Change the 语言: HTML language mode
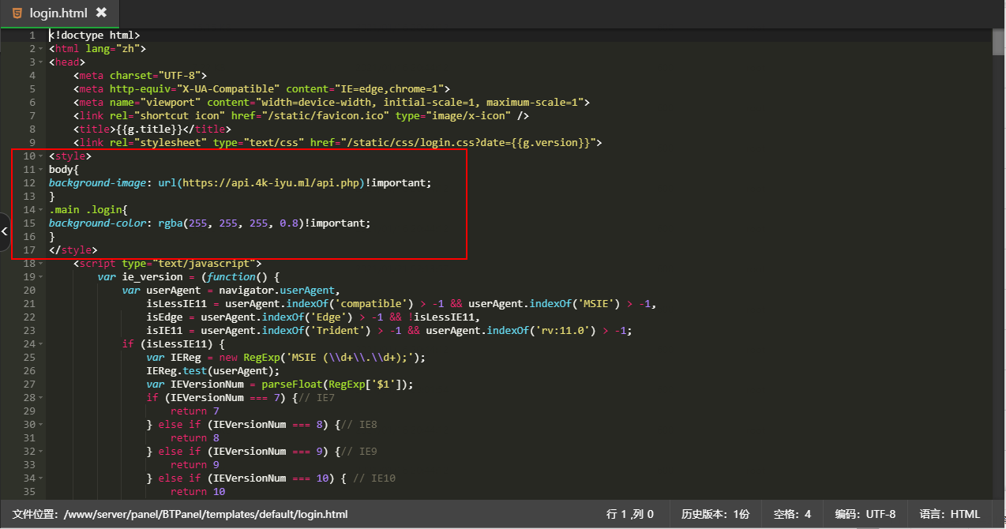This screenshot has height=529, width=1006. pos(950,514)
